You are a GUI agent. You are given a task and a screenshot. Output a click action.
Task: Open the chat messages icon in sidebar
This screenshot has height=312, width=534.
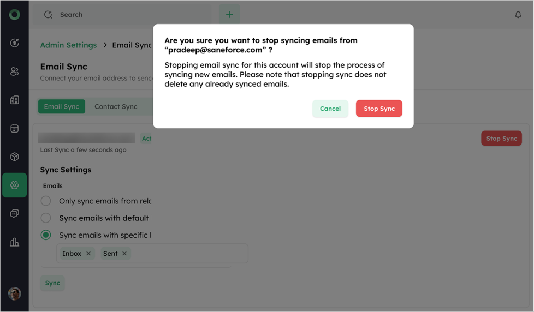tap(14, 214)
